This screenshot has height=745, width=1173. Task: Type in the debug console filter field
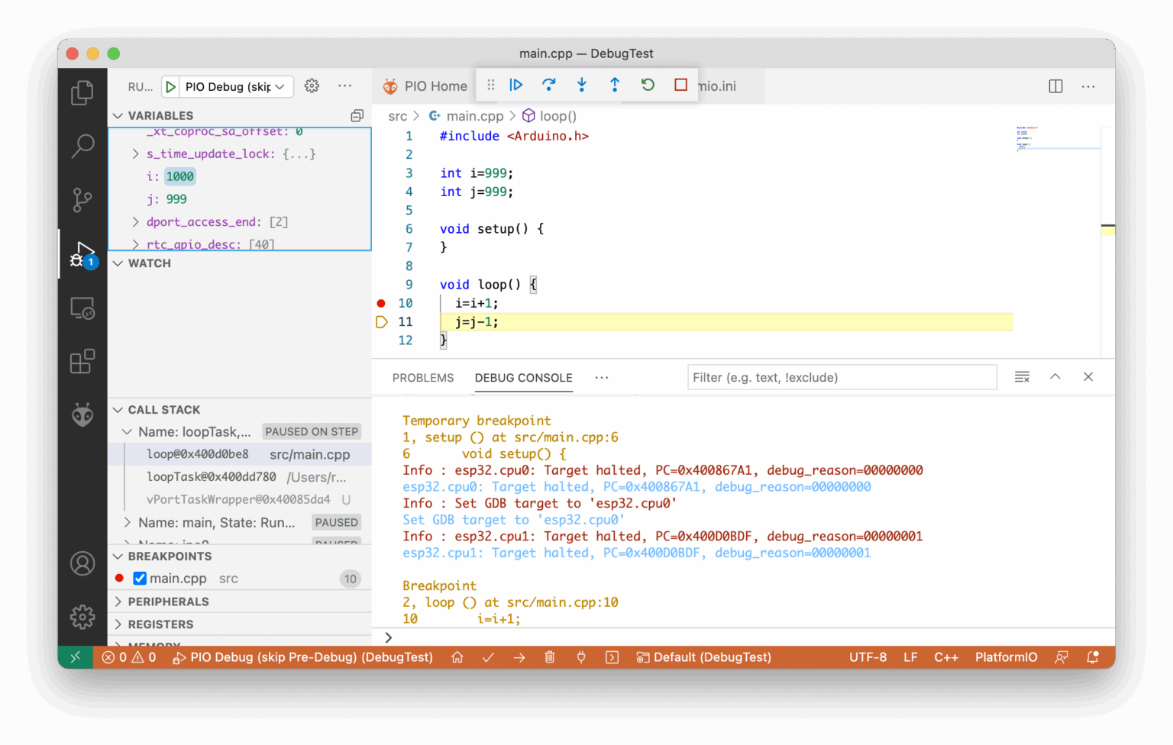[x=841, y=376]
